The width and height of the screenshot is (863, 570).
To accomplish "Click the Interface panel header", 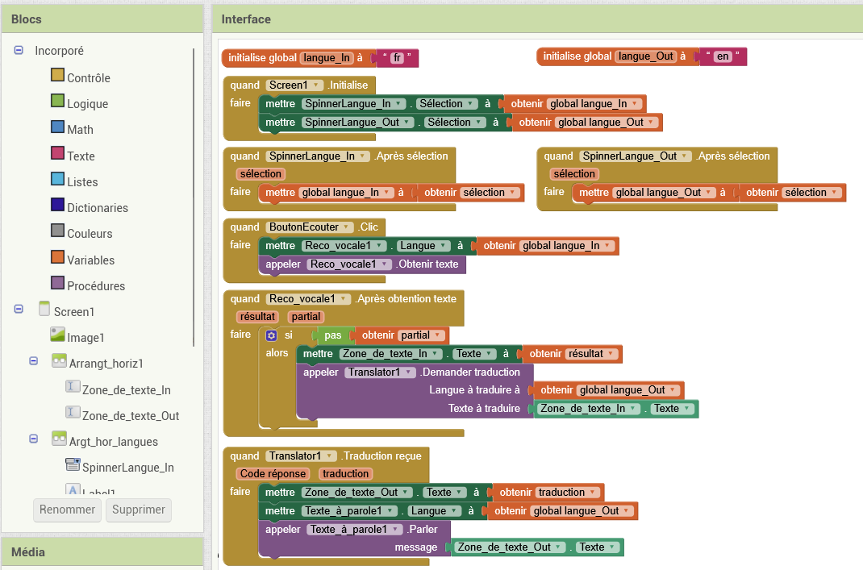I will pyautogui.click(x=538, y=19).
